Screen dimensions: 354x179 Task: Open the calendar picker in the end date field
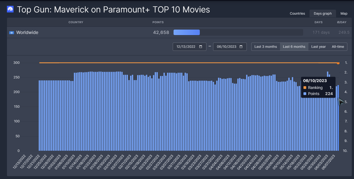pos(241,47)
